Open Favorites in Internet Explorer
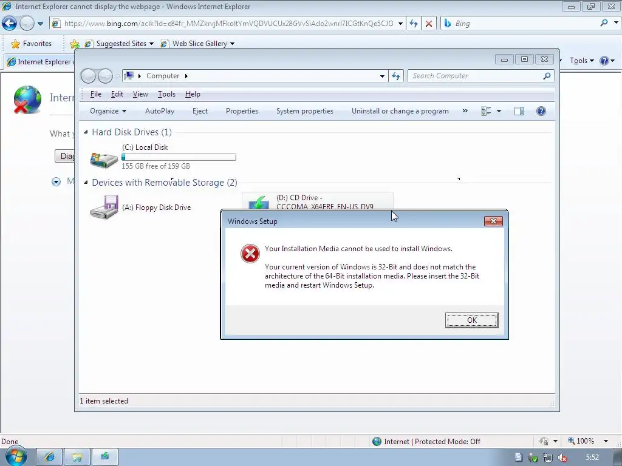 pyautogui.click(x=32, y=44)
